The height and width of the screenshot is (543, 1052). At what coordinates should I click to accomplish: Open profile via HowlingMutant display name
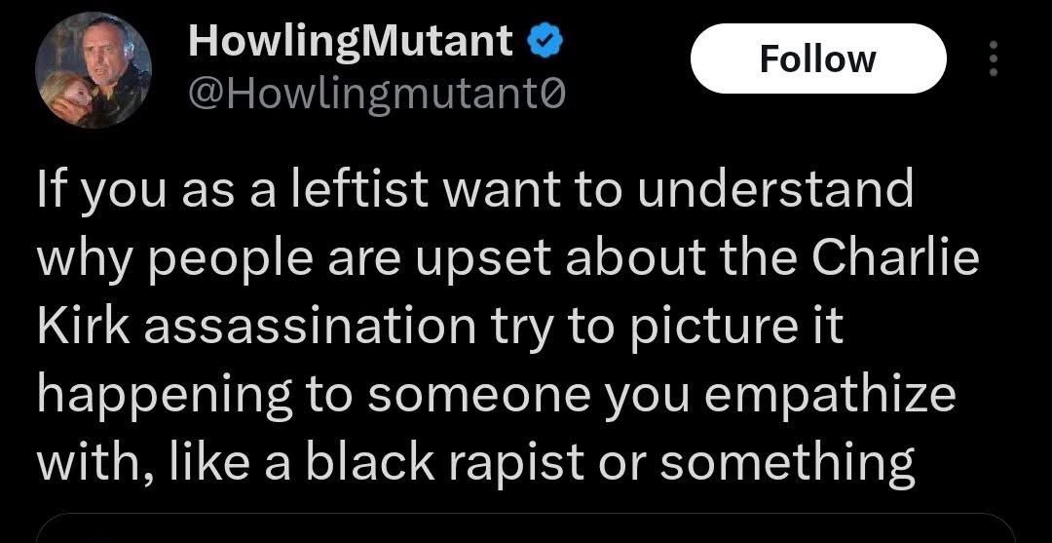(x=353, y=41)
